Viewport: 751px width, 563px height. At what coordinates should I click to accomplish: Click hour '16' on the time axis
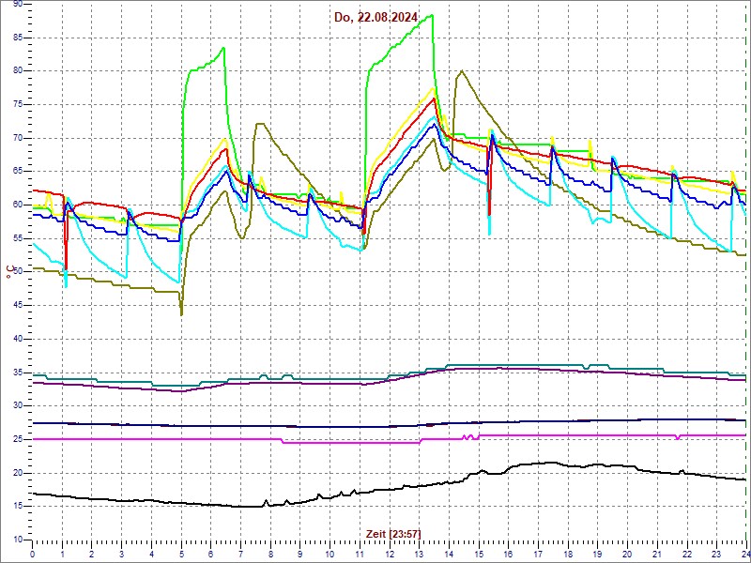(x=508, y=554)
